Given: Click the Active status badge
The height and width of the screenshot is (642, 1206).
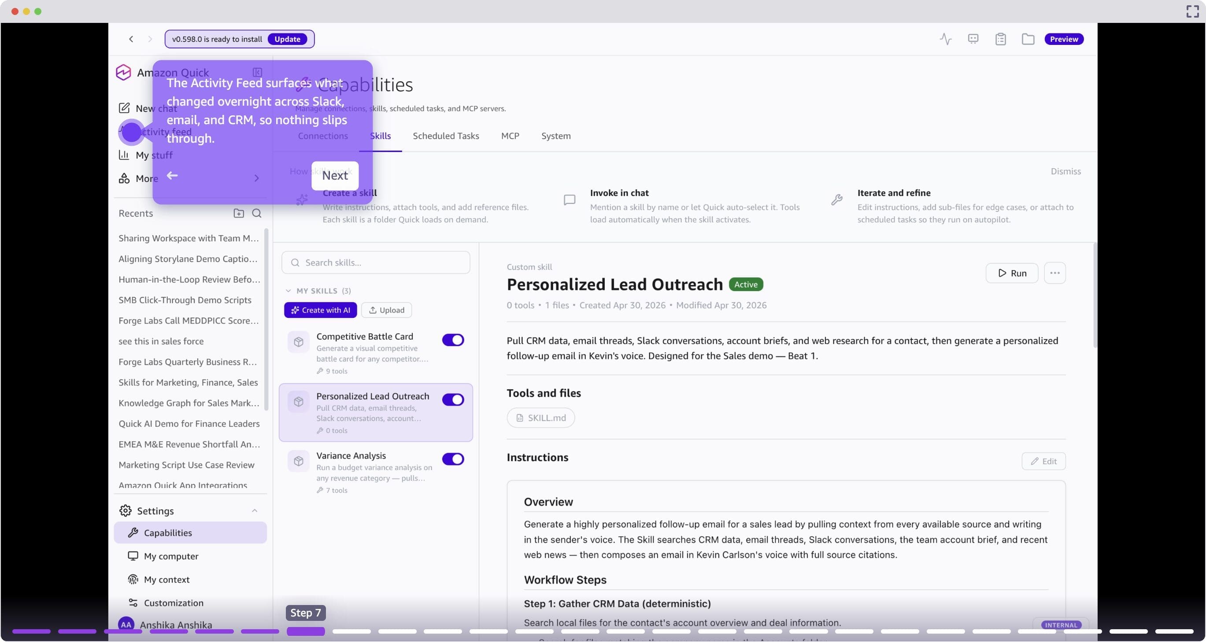Looking at the screenshot, I should (745, 284).
